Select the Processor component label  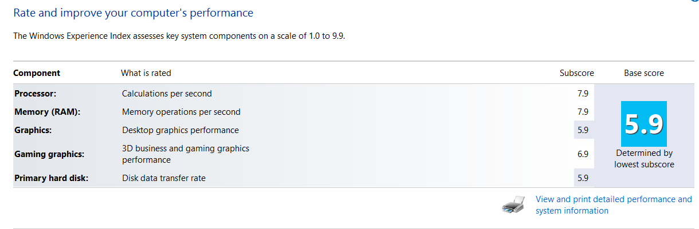(36, 94)
